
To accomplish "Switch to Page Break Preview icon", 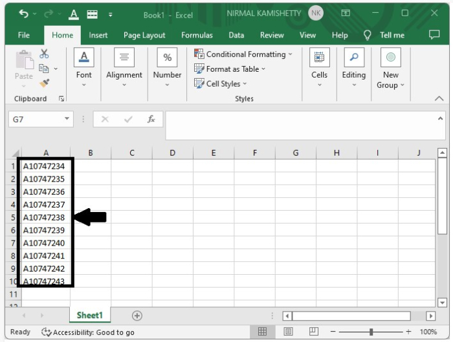I will click(x=314, y=332).
